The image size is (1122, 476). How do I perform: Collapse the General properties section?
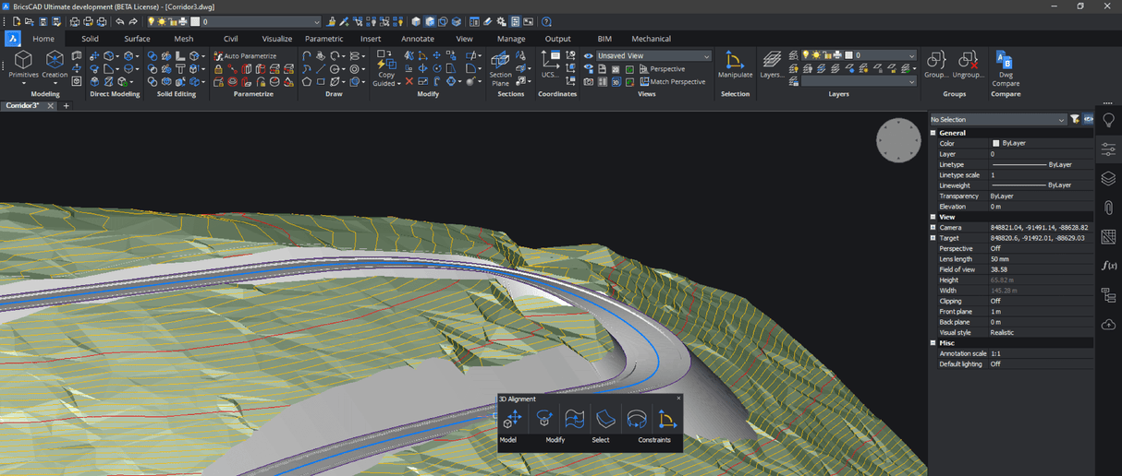(933, 133)
